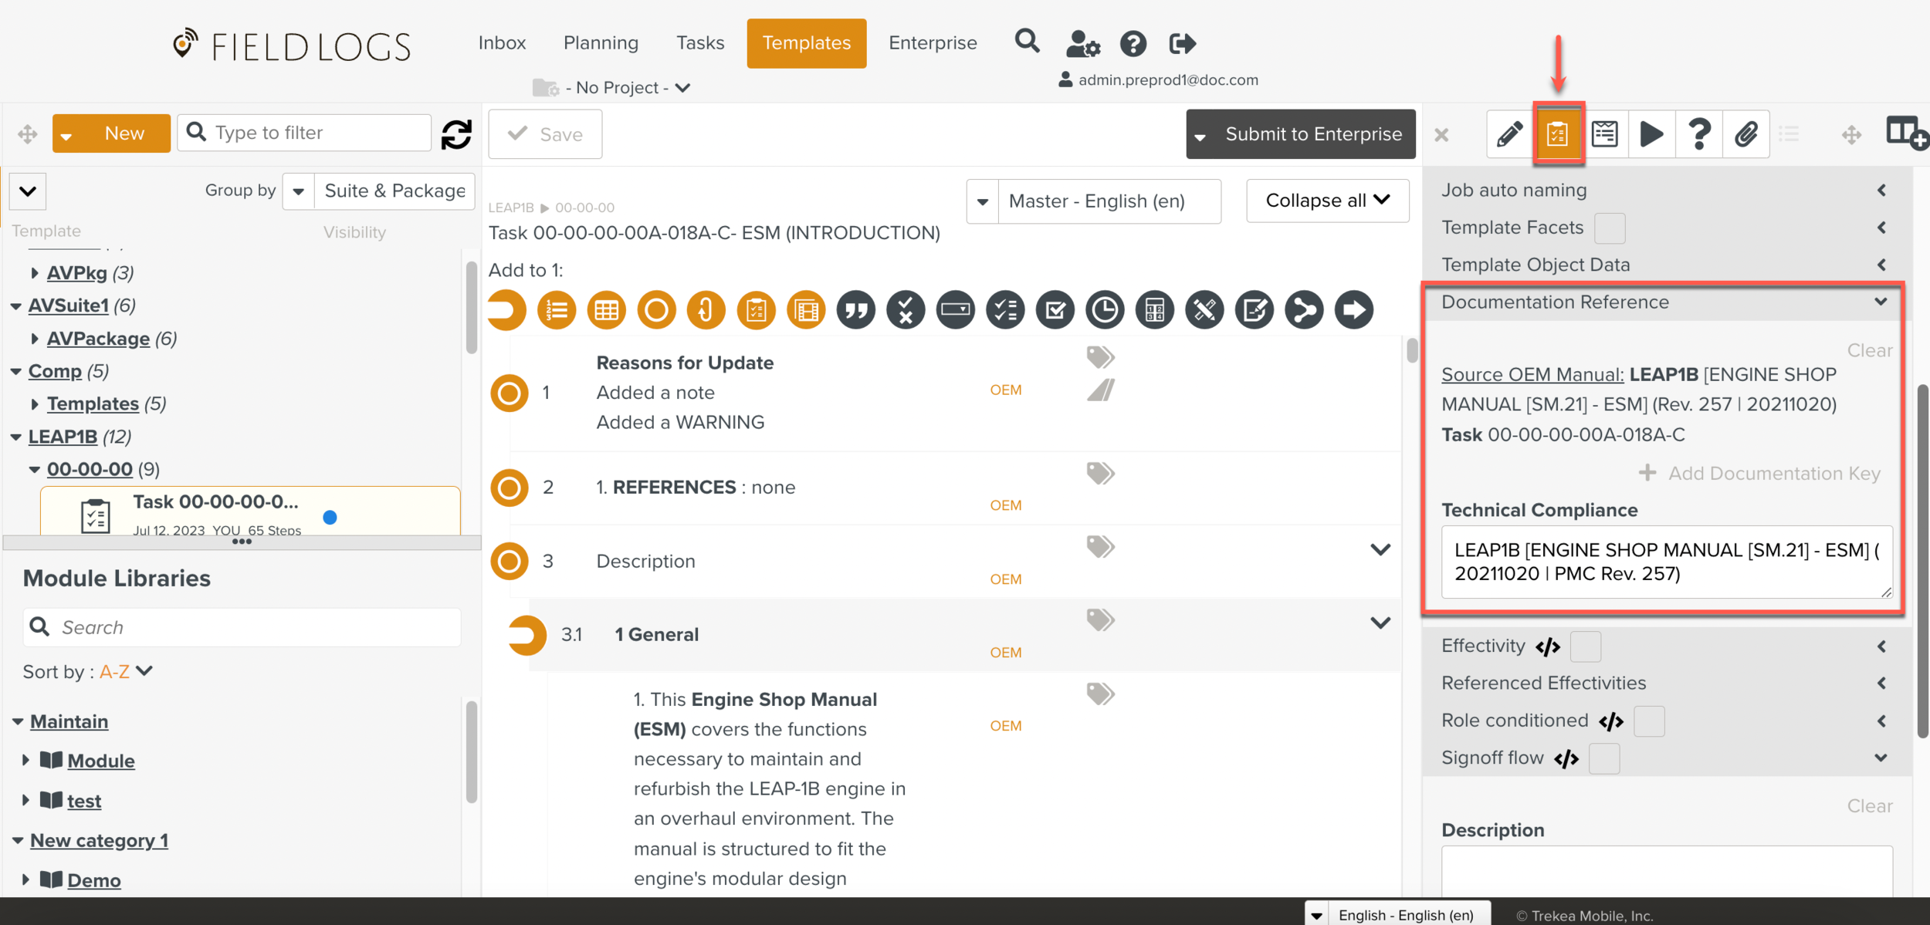Viewport: 1930px width, 925px height.
Task: Add a branching share-node icon
Action: click(x=1305, y=310)
